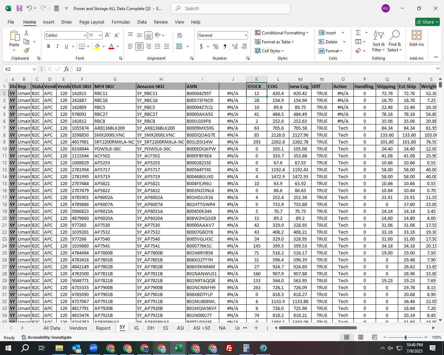Increase font size with the larger A icon
The width and height of the screenshot is (444, 355).
(x=108, y=35)
